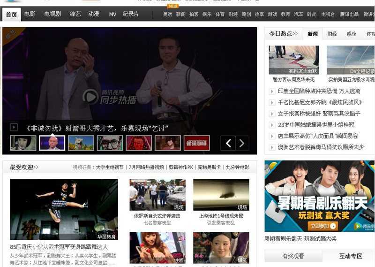Open 千名比基尼女郎齐跳《最炫民族风》 headline

[x=320, y=102]
